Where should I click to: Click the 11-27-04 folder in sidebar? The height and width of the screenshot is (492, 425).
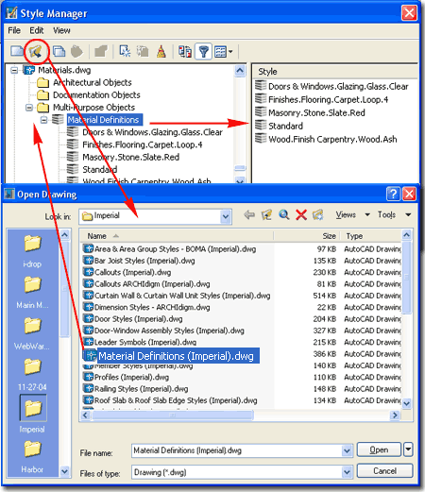click(x=32, y=374)
